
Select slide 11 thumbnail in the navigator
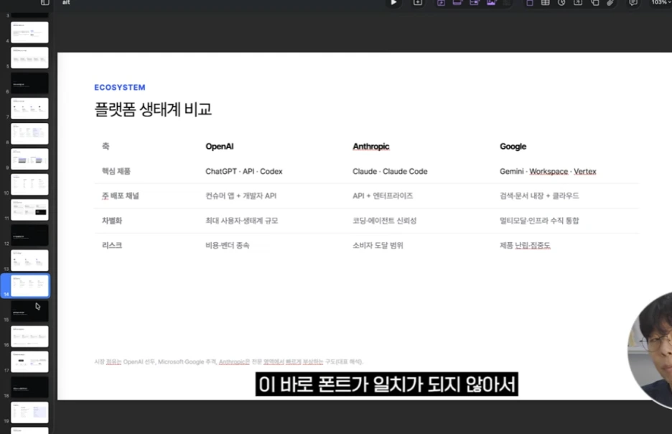point(29,209)
